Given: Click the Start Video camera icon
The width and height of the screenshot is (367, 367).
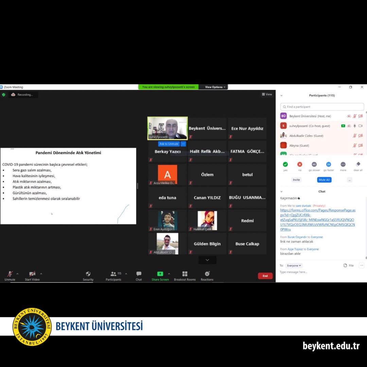Looking at the screenshot, I should [32, 274].
